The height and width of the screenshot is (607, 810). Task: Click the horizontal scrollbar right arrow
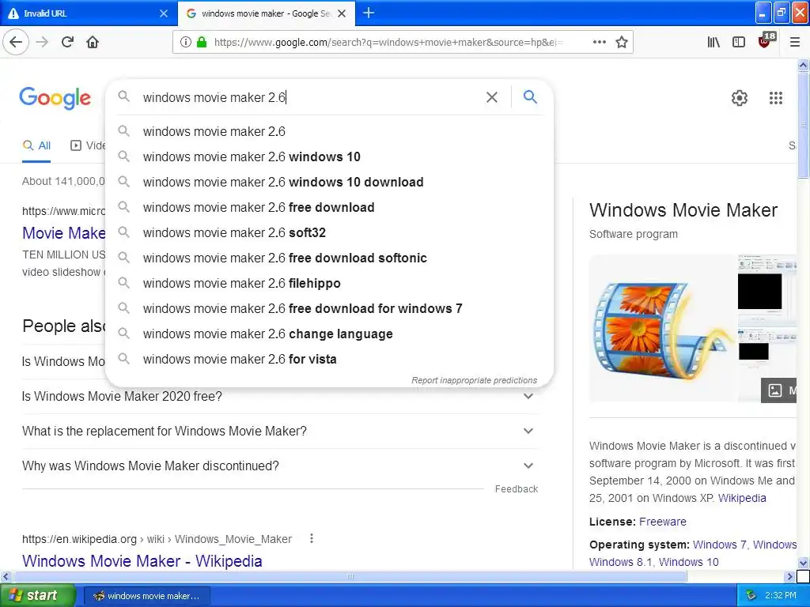[x=790, y=576]
